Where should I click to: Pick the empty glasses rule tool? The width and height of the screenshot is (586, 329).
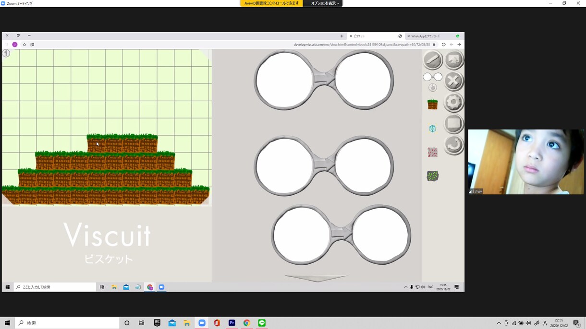432,77
